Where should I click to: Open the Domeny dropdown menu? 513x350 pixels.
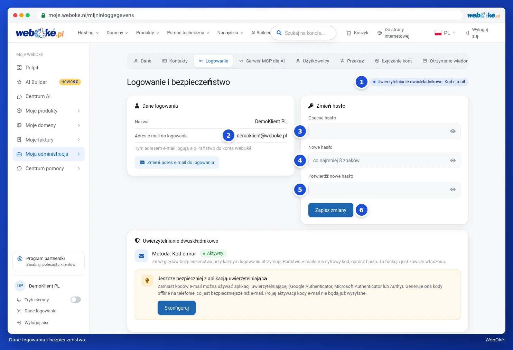click(x=117, y=33)
